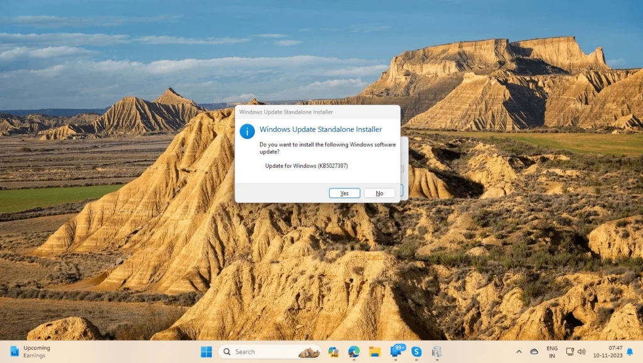This screenshot has height=363, width=643.
Task: Open the chat app with 99+ badge
Action: tap(397, 351)
